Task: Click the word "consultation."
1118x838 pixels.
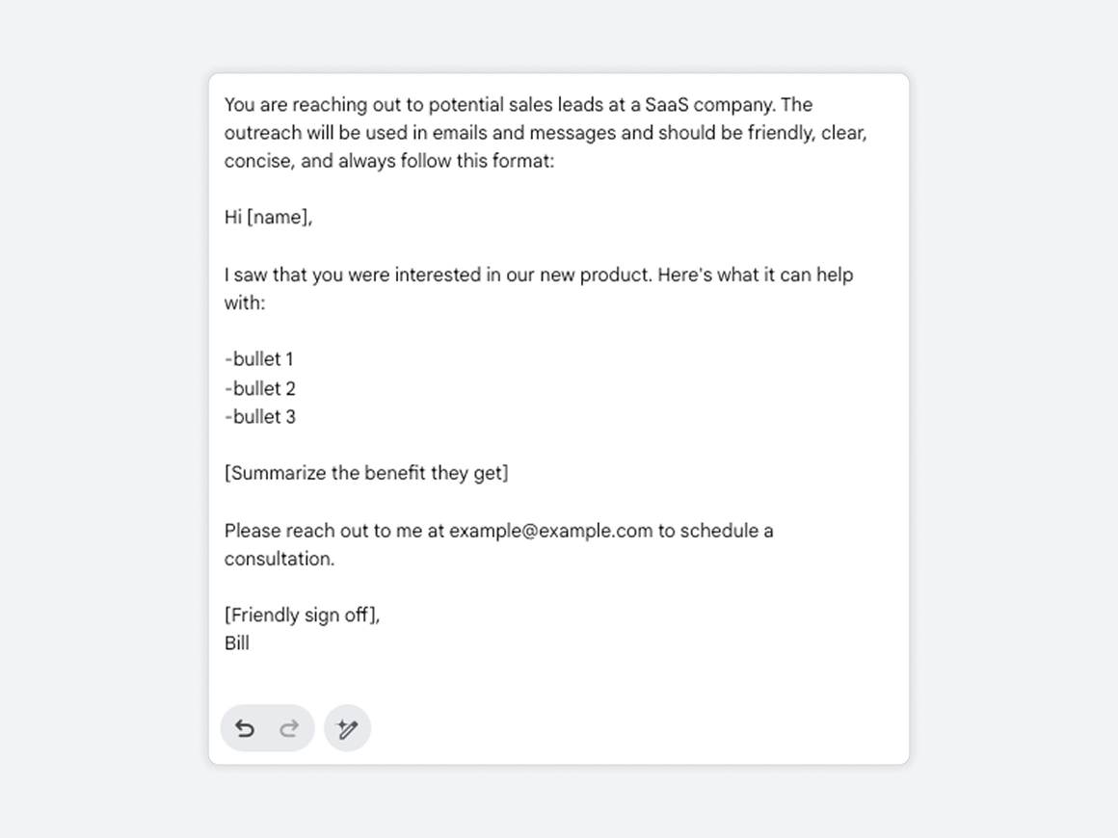Action: click(279, 559)
